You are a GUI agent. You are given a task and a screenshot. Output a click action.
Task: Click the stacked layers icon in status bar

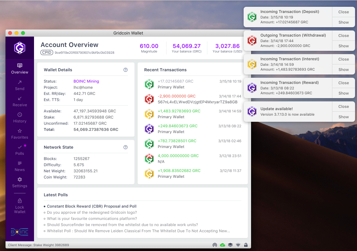230,245
